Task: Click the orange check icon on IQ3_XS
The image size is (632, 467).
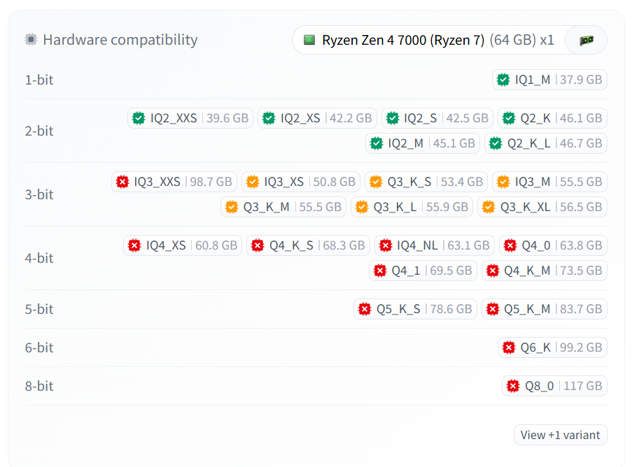Action: (x=253, y=182)
